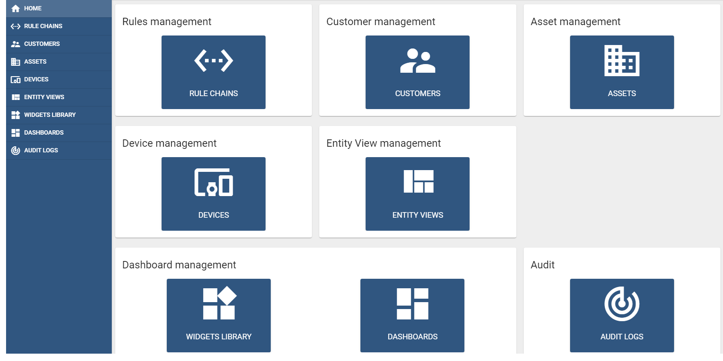Open the Customers management card

pyautogui.click(x=417, y=72)
